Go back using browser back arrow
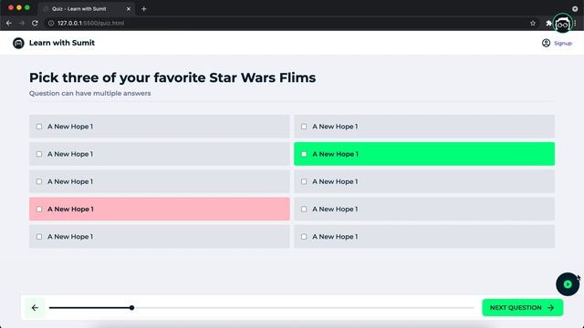Image resolution: width=584 pixels, height=328 pixels. 9,23
